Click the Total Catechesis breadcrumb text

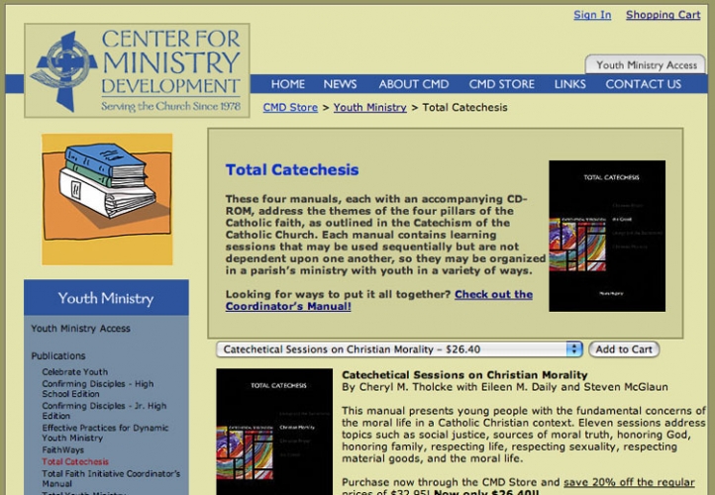464,108
